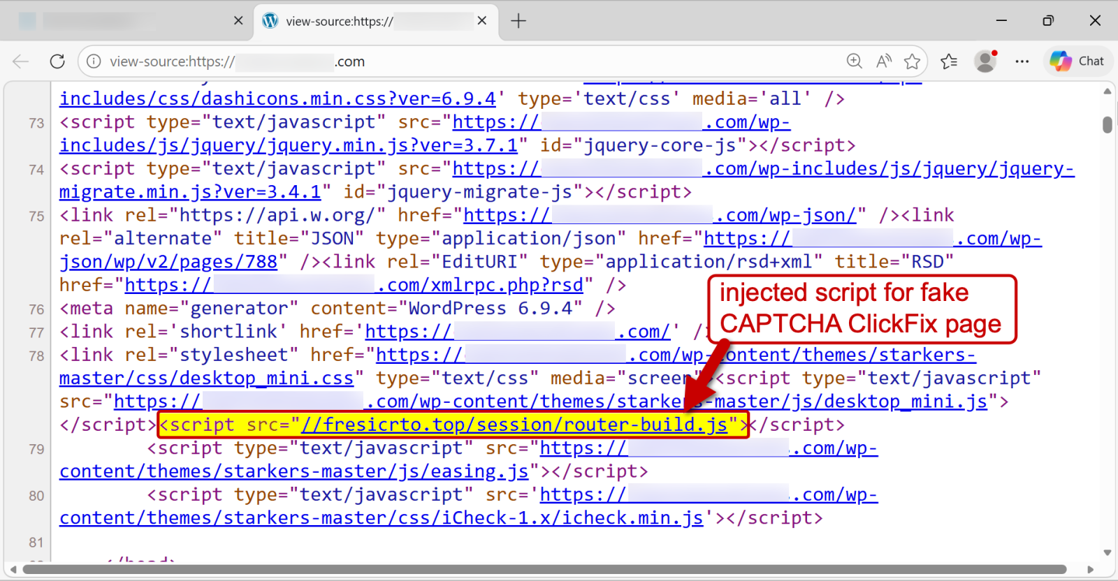Close the view-source tab
Screen dimensions: 1118x581
pos(482,21)
